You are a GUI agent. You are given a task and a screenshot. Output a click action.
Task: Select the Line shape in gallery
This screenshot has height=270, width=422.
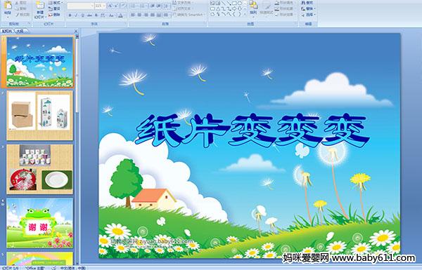coord(224,4)
